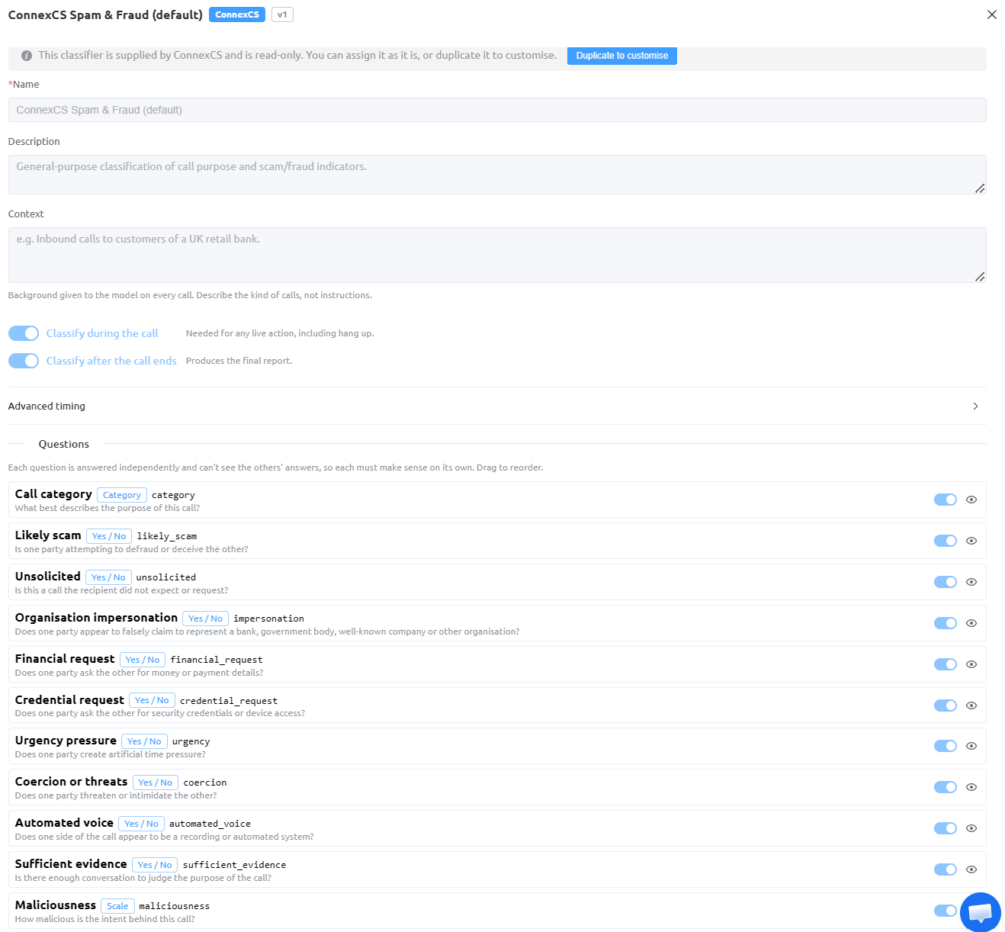Click the Questions section heading
This screenshot has width=1005, height=932.
(x=64, y=444)
